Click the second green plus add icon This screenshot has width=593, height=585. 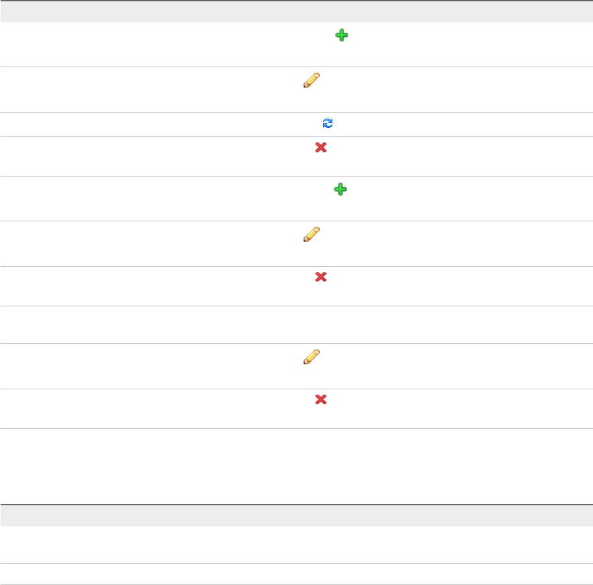click(x=340, y=189)
